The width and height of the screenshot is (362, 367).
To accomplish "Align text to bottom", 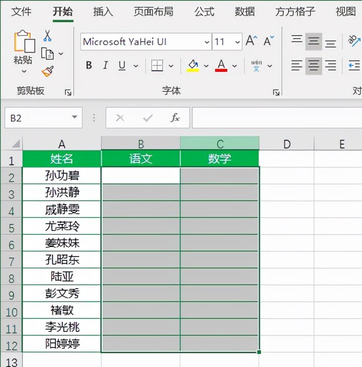I will tap(331, 44).
